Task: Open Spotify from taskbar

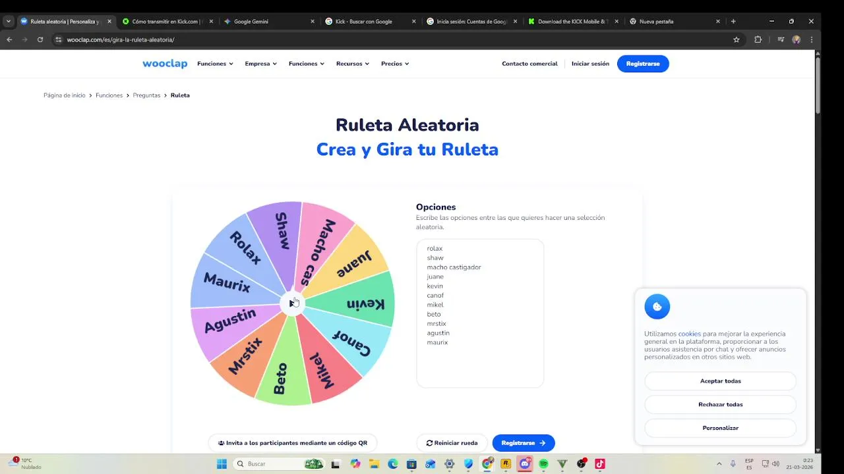Action: [543, 463]
